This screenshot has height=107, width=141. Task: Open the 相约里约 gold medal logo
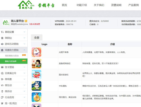(x=36, y=97)
